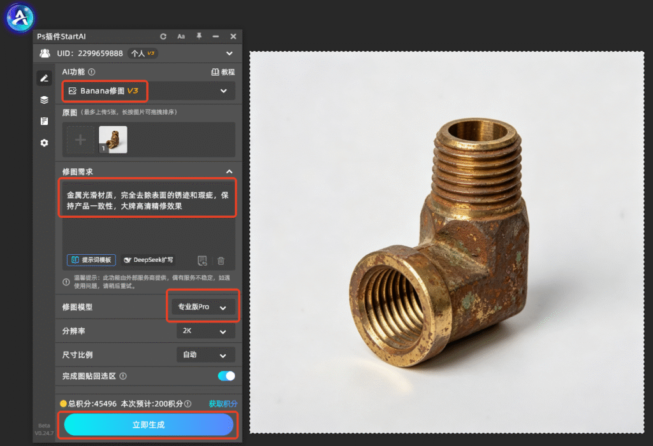Image resolution: width=653 pixels, height=446 pixels.
Task: Click the Aa font size icon
Action: coord(181,36)
